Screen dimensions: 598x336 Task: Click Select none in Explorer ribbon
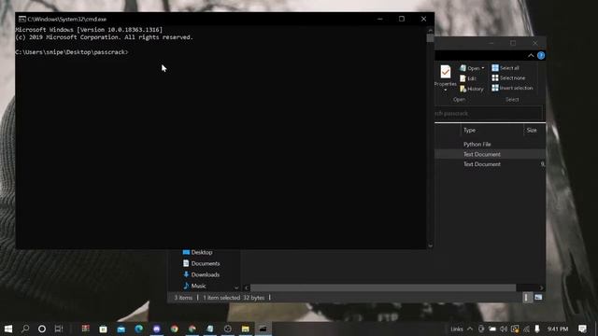tap(508, 77)
